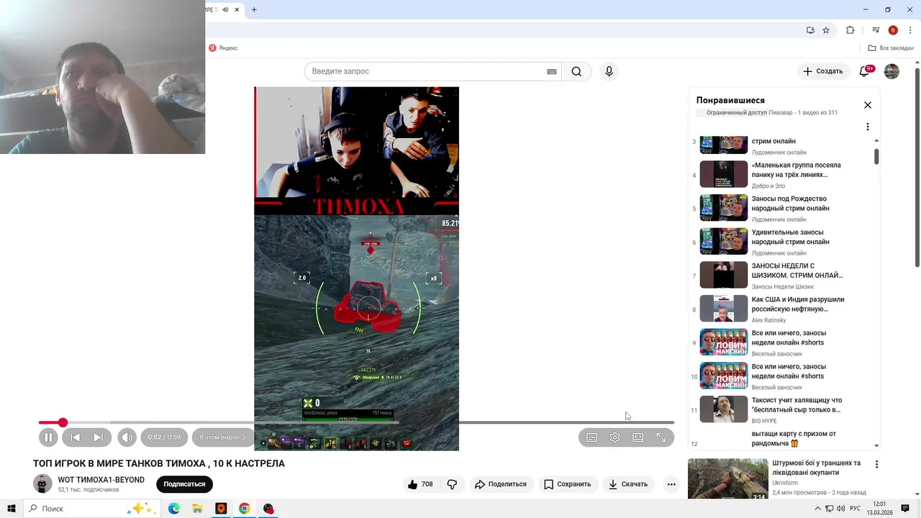The image size is (921, 518).
Task: Open 'Как США и Индия разрушили' video
Action: (798, 304)
